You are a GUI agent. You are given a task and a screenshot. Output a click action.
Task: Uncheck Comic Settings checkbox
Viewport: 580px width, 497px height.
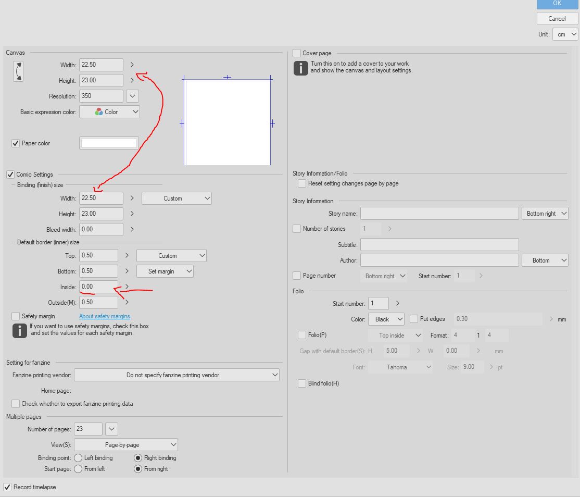point(10,175)
